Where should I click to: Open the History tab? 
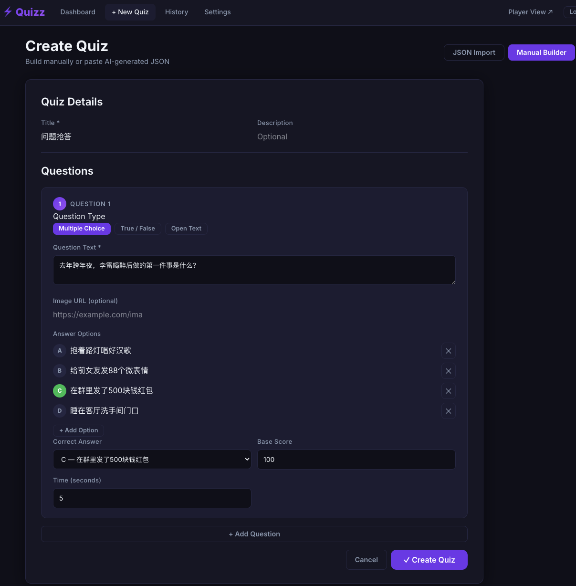177,12
